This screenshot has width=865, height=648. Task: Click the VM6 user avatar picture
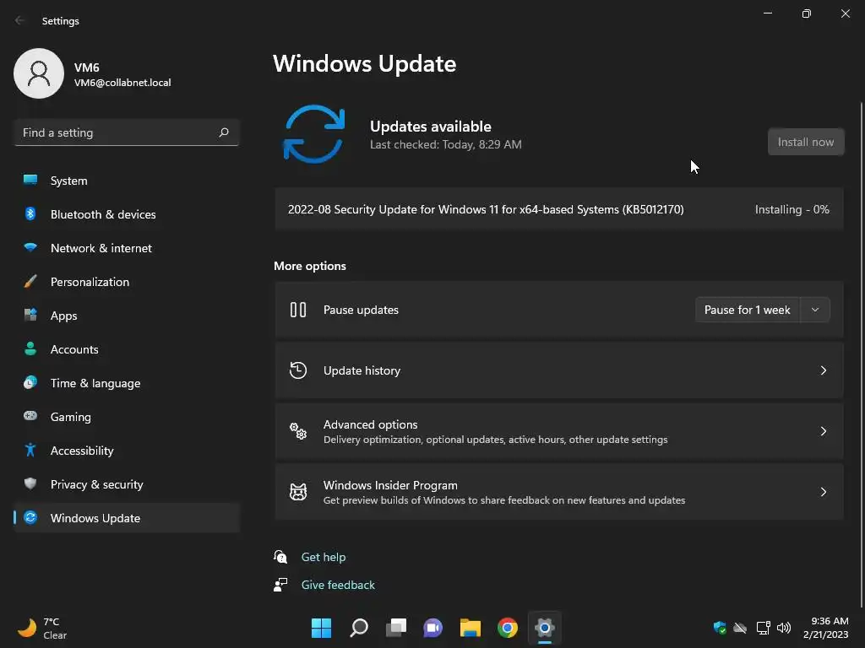coord(39,73)
